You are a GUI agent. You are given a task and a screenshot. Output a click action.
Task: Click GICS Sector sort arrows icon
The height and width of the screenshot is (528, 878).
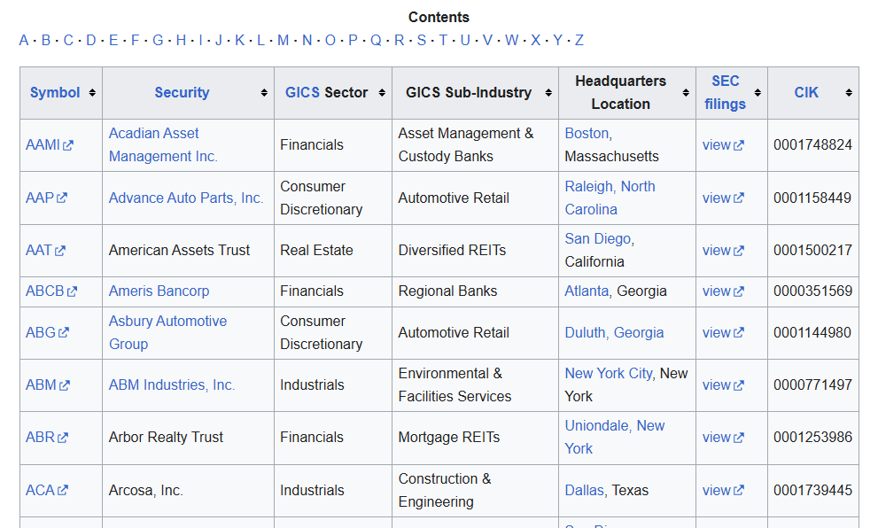click(x=382, y=93)
